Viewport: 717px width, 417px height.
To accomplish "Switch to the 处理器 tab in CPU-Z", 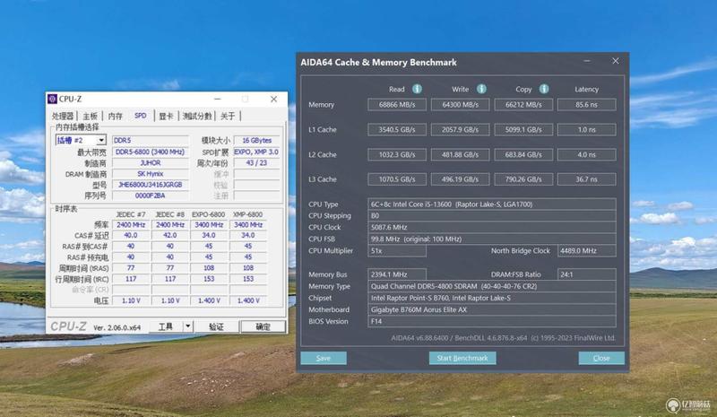I will tap(63, 116).
